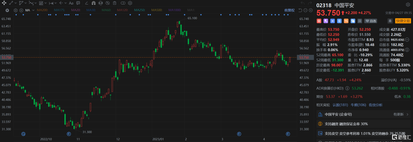Viewport: 413px width, 142px height.
Task: Click the blue price tag badge
Action: tap(353, 21)
